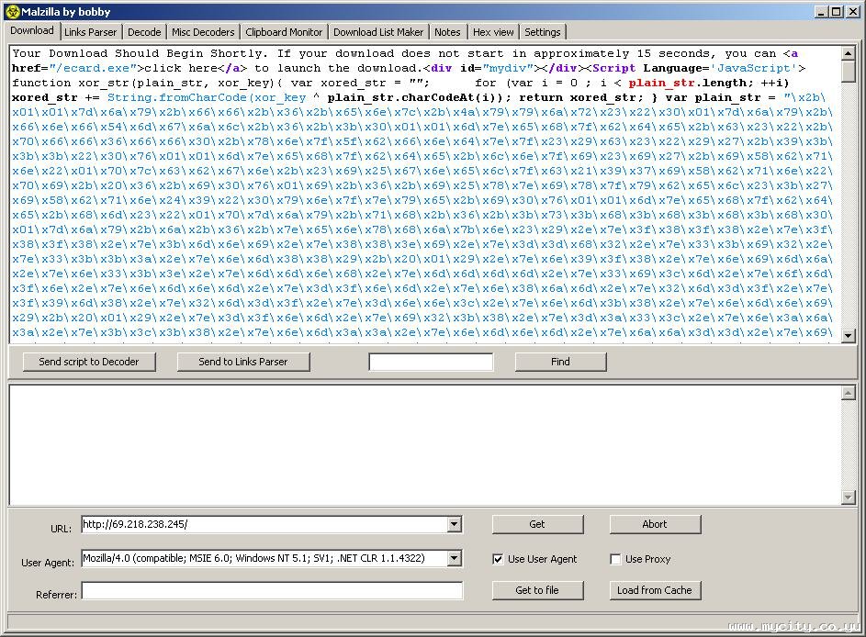This screenshot has width=866, height=637.
Task: Minimize the Malzilla window
Action: 822,12
